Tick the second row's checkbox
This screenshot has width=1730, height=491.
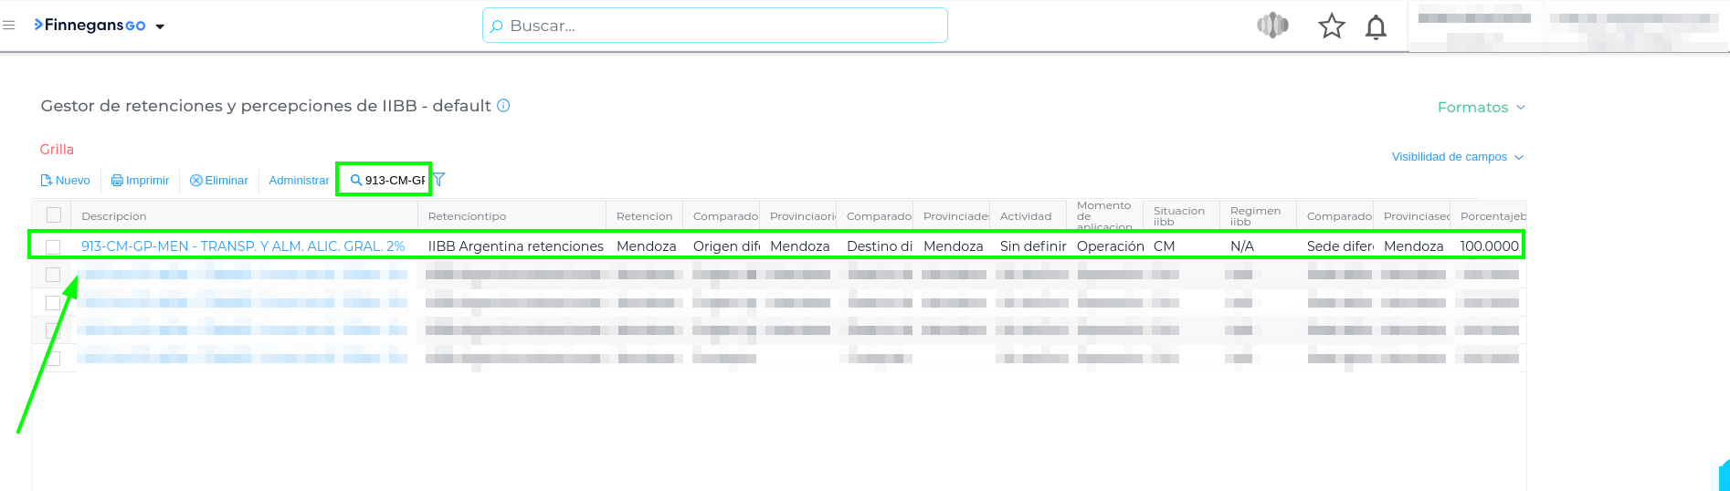click(x=54, y=275)
